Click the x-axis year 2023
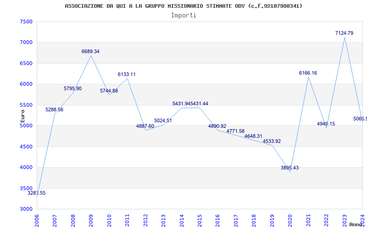Viewport: 367px width, 229px height. pyautogui.click(x=345, y=221)
